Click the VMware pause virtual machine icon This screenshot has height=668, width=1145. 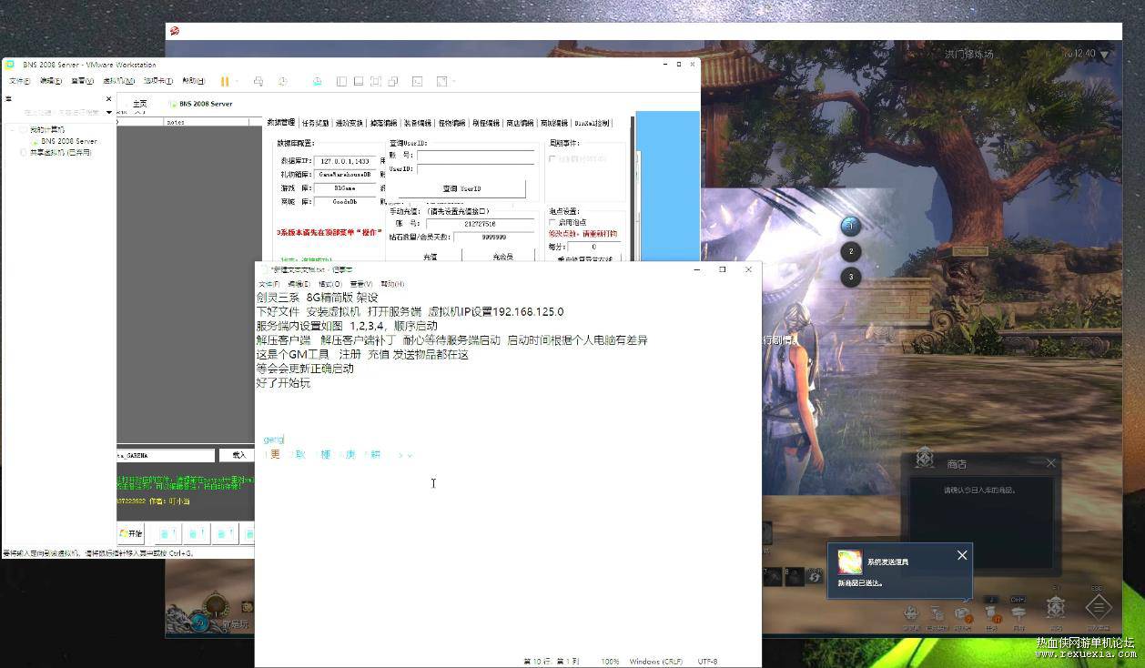(224, 81)
